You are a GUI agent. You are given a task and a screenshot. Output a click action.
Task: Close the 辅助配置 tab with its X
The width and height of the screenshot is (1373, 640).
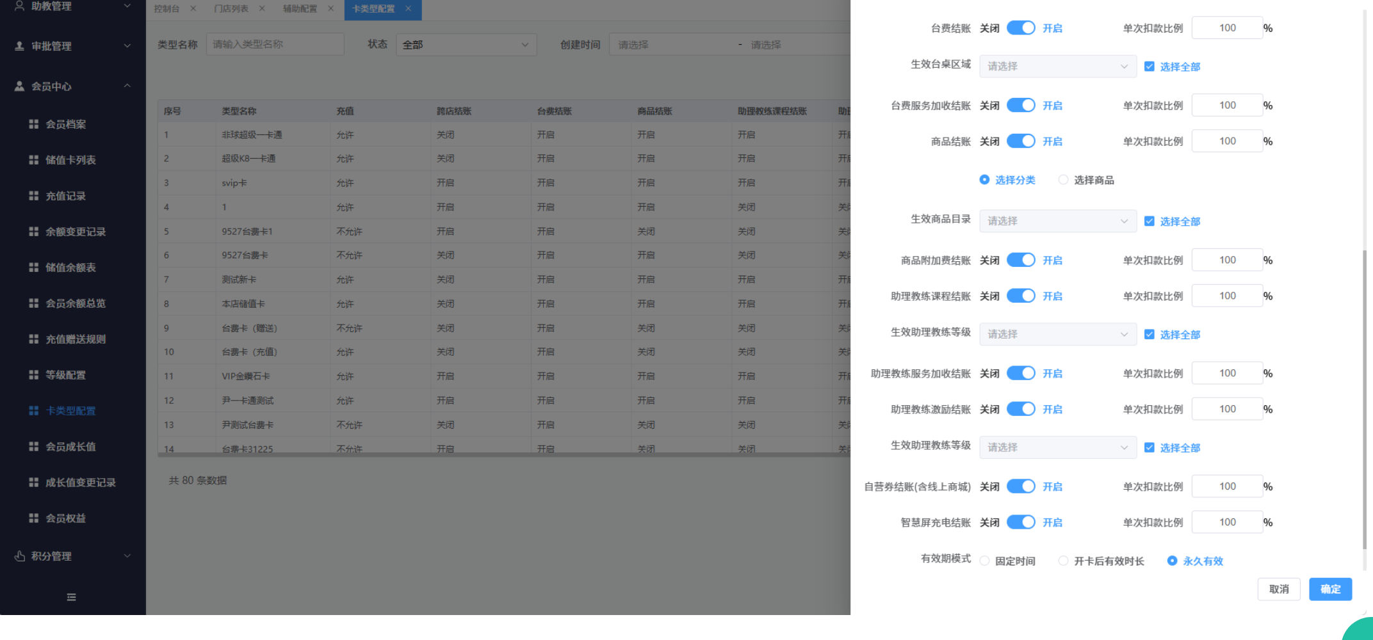[330, 8]
